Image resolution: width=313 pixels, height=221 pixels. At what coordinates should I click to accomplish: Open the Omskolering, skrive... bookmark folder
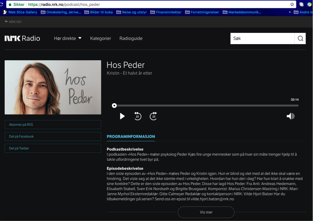pos(61,12)
